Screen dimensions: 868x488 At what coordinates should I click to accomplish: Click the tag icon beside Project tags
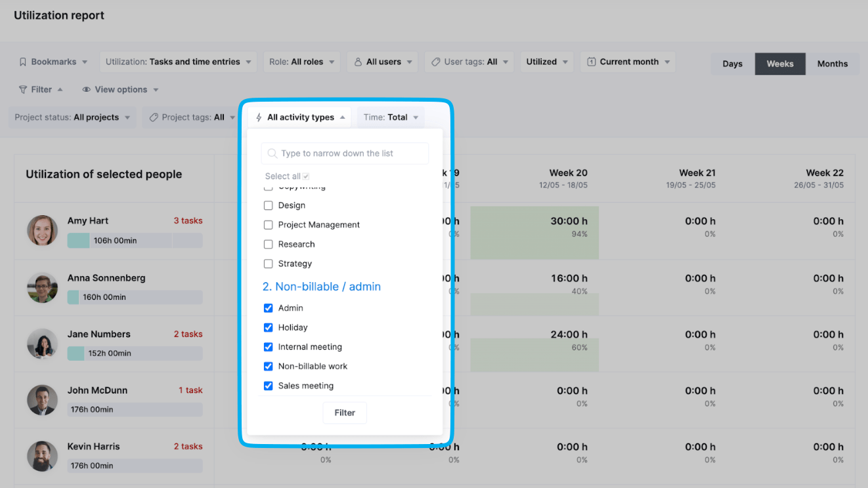154,117
